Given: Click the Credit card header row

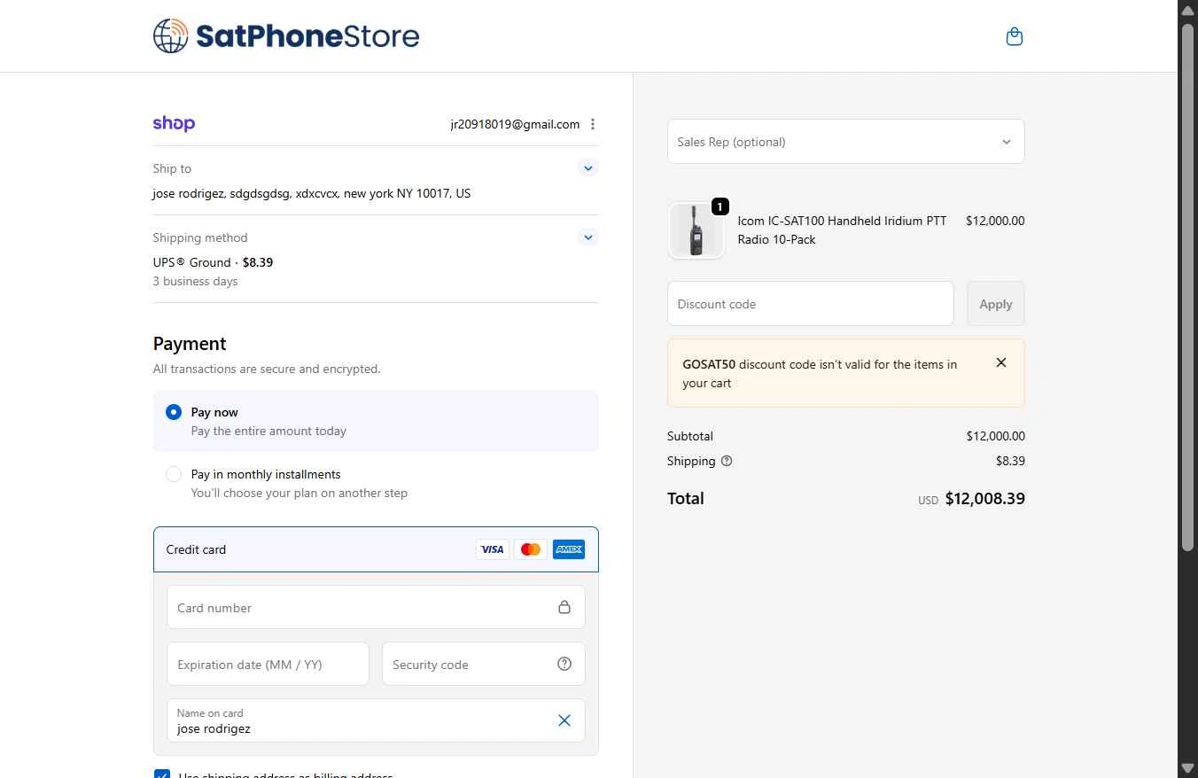Looking at the screenshot, I should point(376,549).
